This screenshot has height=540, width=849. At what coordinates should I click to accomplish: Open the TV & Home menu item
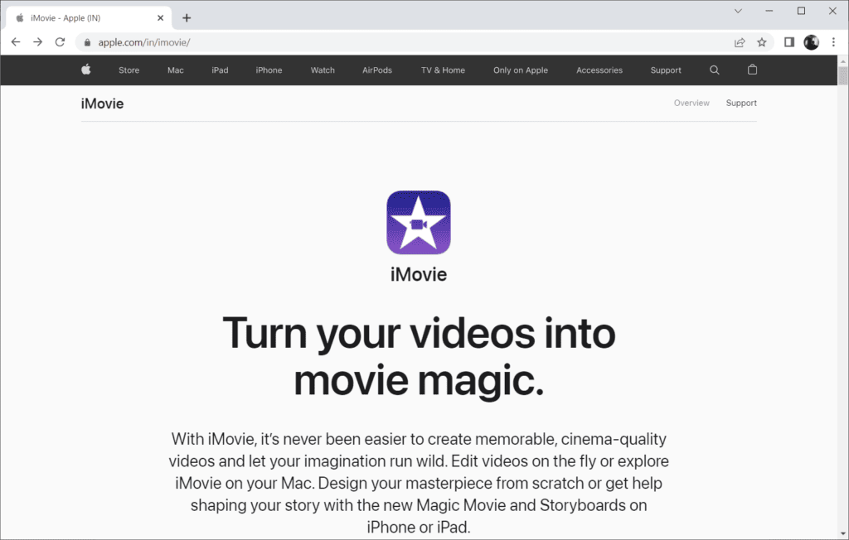click(x=443, y=70)
